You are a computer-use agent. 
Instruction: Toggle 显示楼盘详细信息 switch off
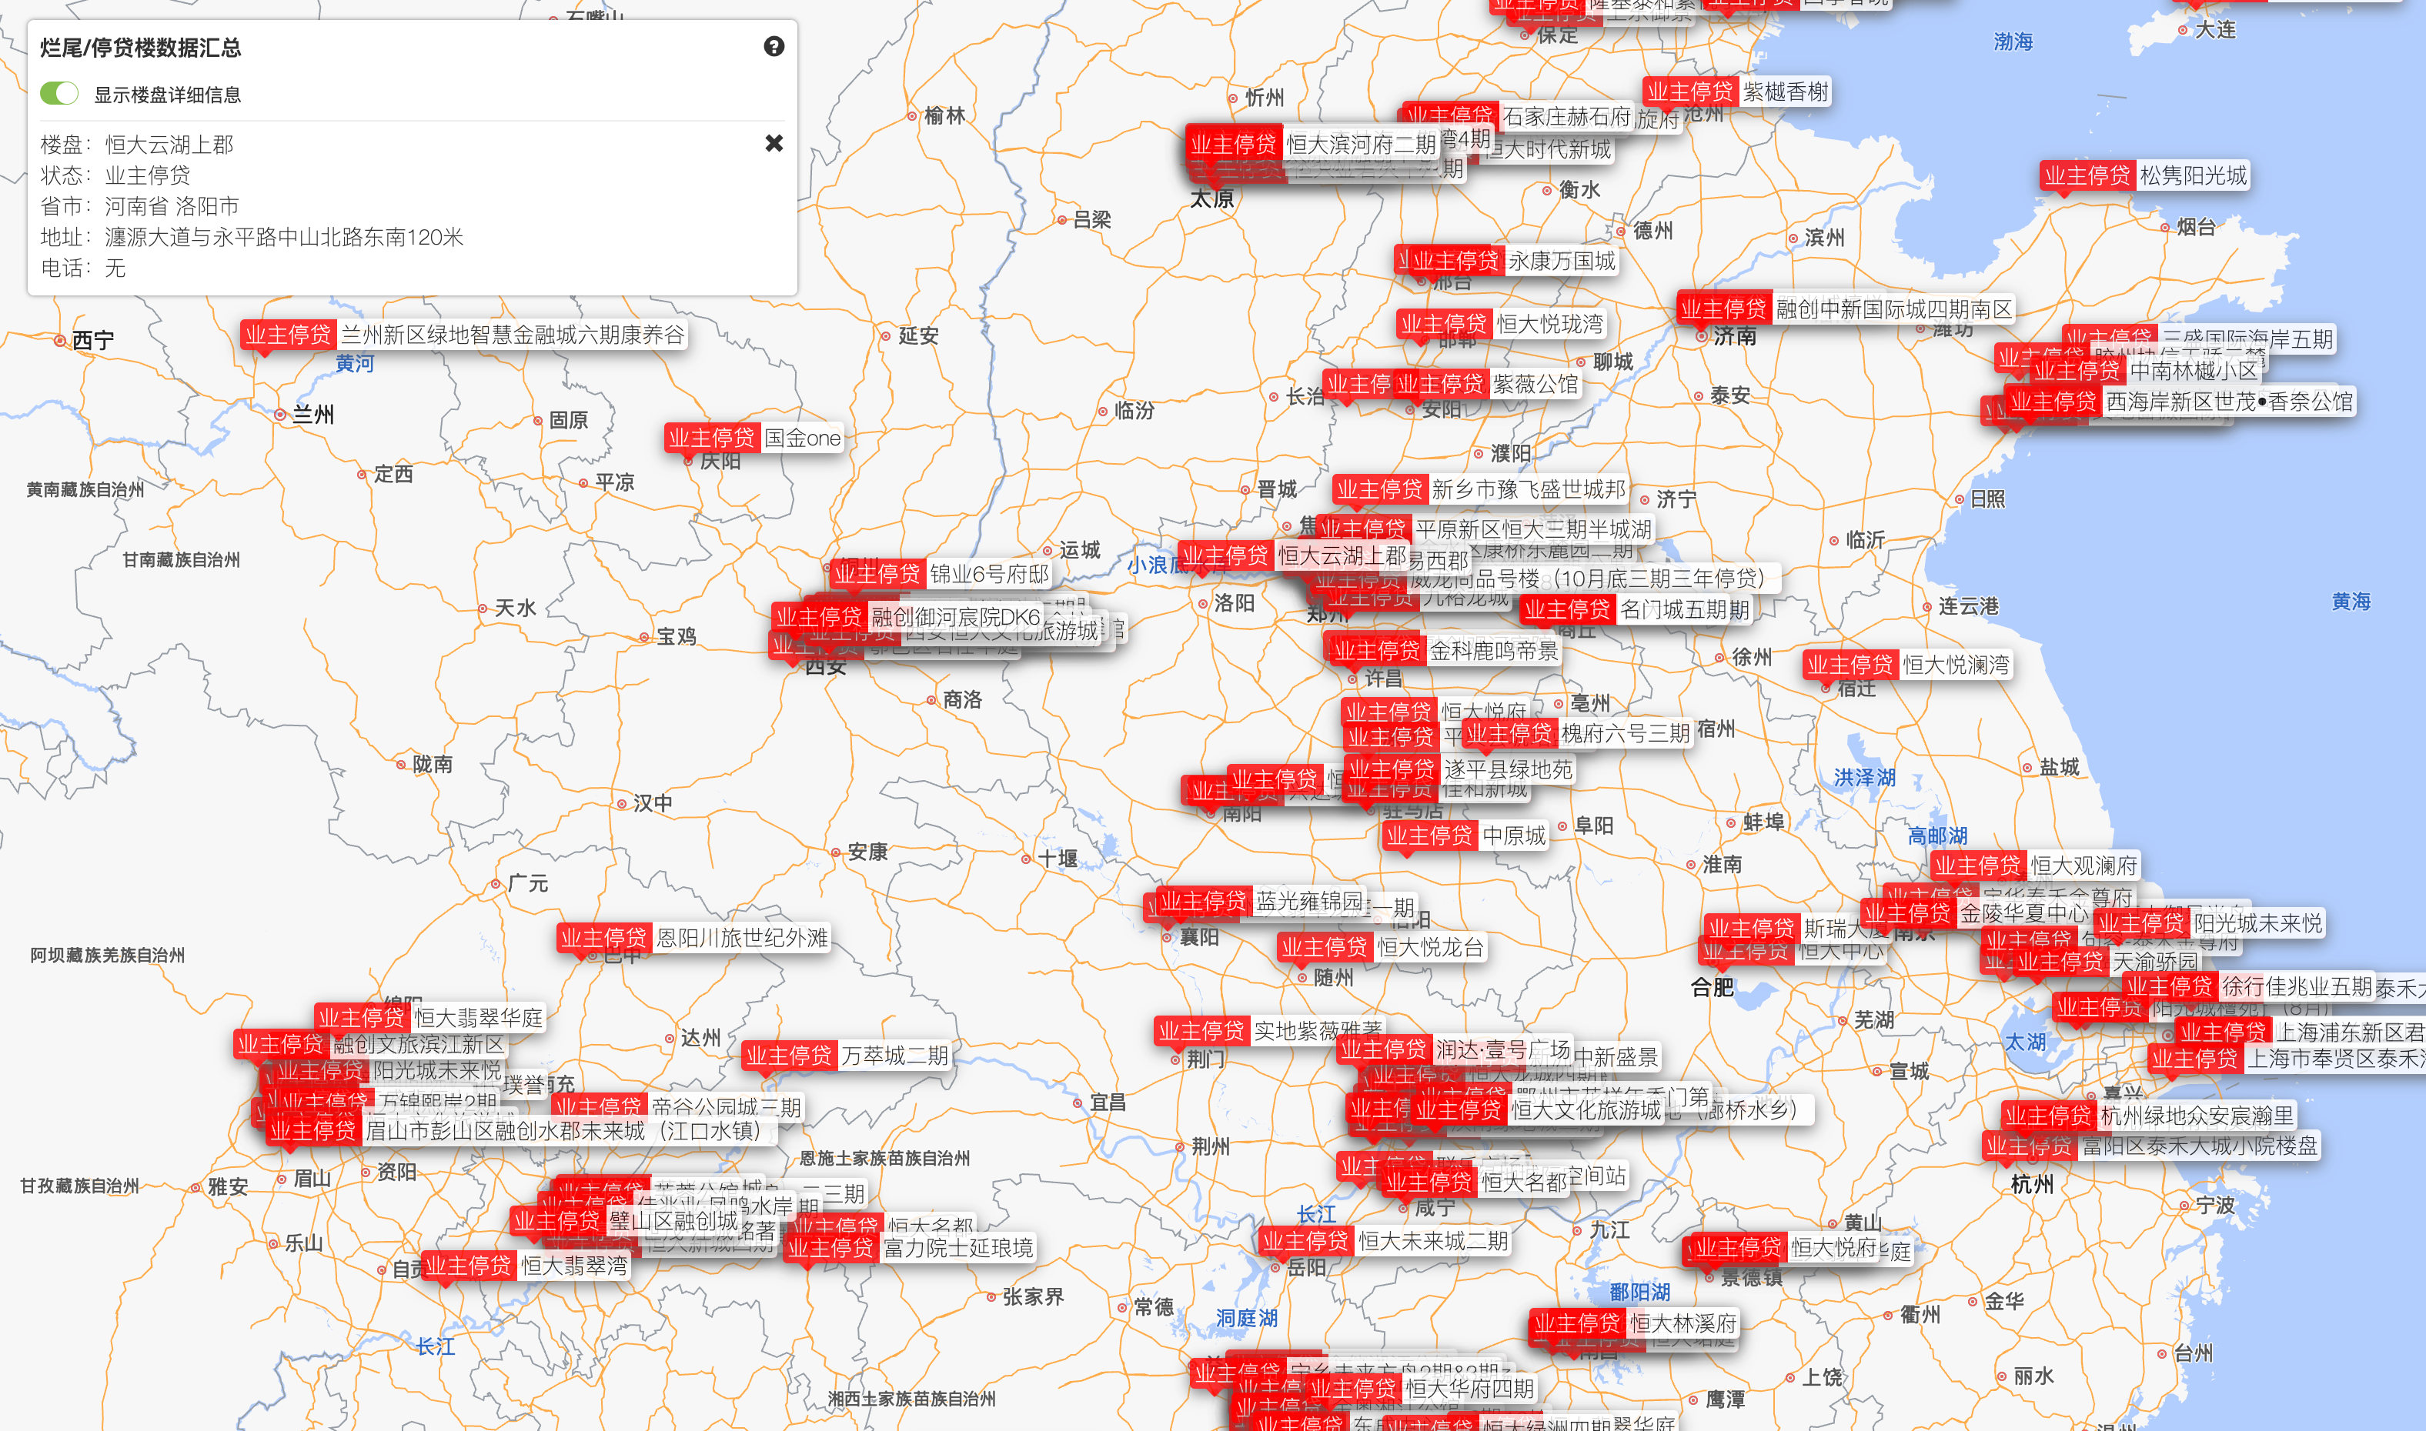[x=60, y=94]
